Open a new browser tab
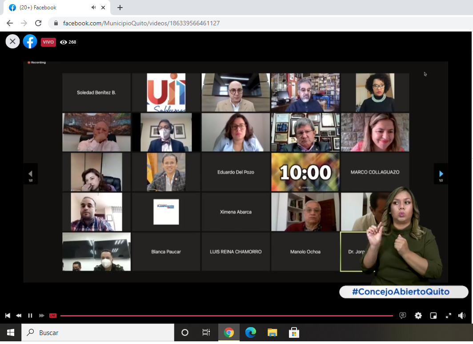 click(x=120, y=8)
